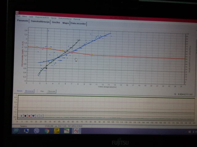
Task: Start playback in the oscilloscope controls
Action: 22,116
